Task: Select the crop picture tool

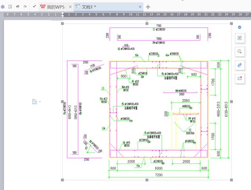Action: click(x=239, y=65)
